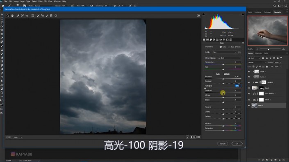This screenshot has height=162, width=289.
Task: Open the Layers panel flyout menu
Action: (x=287, y=53)
